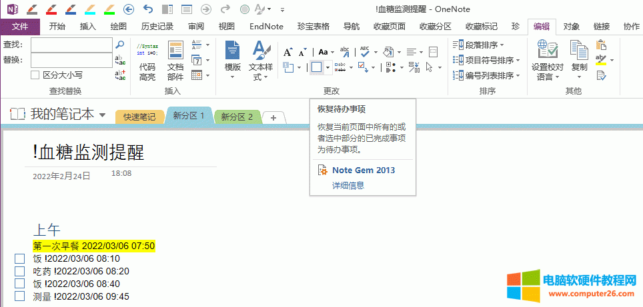Click the ABC spell check icon
Image resolution: width=643 pixels, height=307 pixels.
point(365,51)
